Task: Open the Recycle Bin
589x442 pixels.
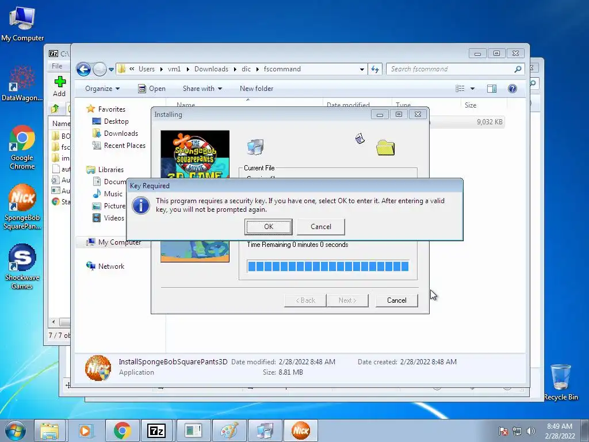Action: [561, 382]
